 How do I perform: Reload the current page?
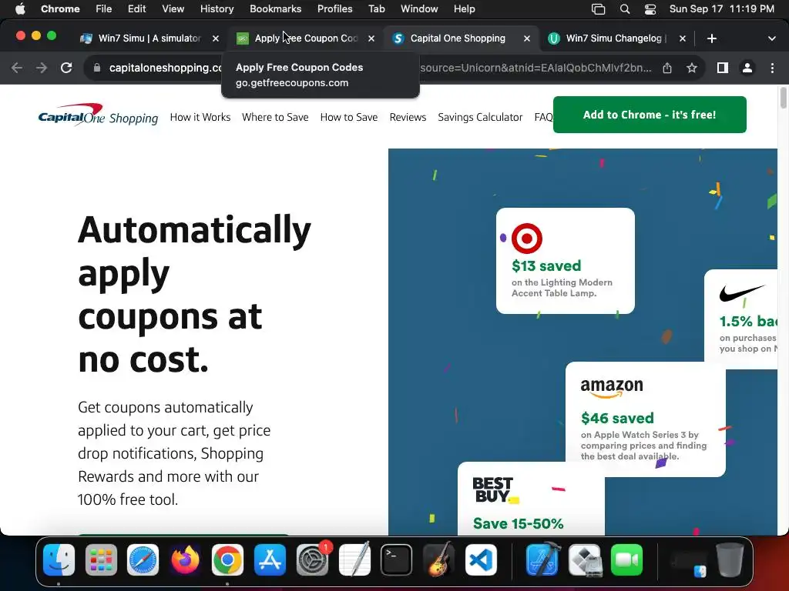pos(66,68)
